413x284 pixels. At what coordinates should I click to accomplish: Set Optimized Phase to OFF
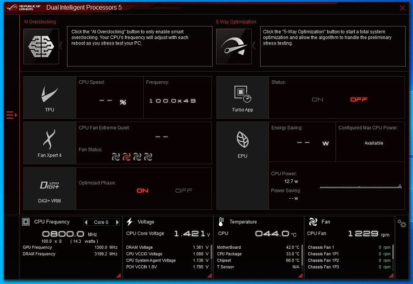(184, 190)
